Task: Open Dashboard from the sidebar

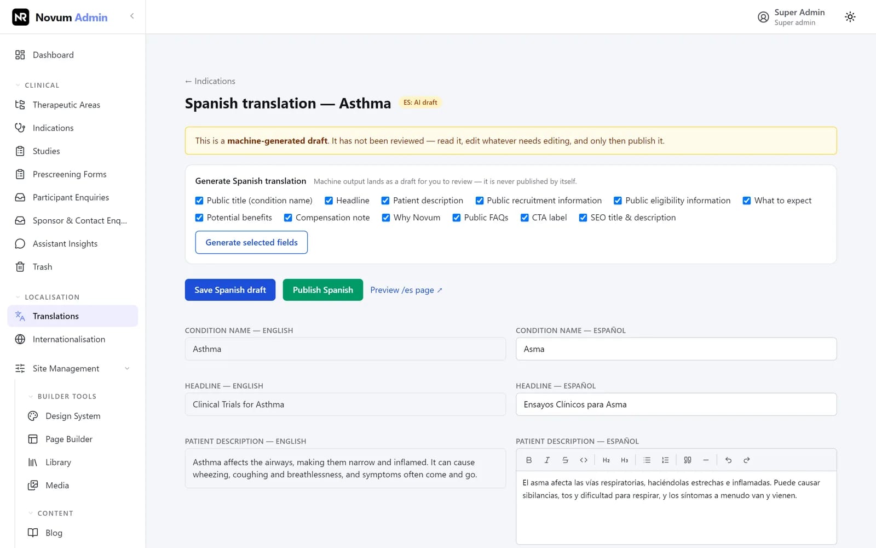Action: click(73, 55)
